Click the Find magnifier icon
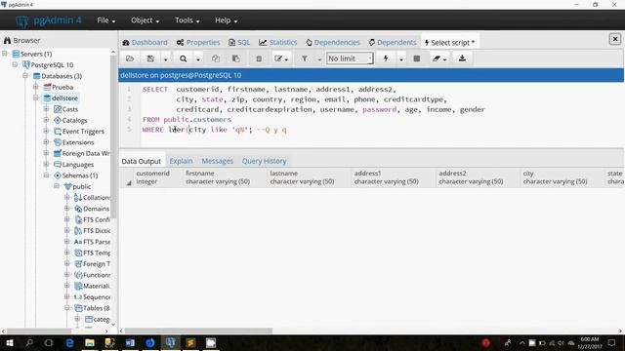The height and width of the screenshot is (351, 625). coord(183,58)
